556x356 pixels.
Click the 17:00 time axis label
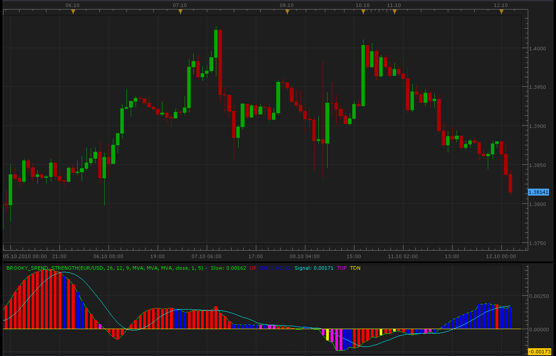tap(256, 256)
